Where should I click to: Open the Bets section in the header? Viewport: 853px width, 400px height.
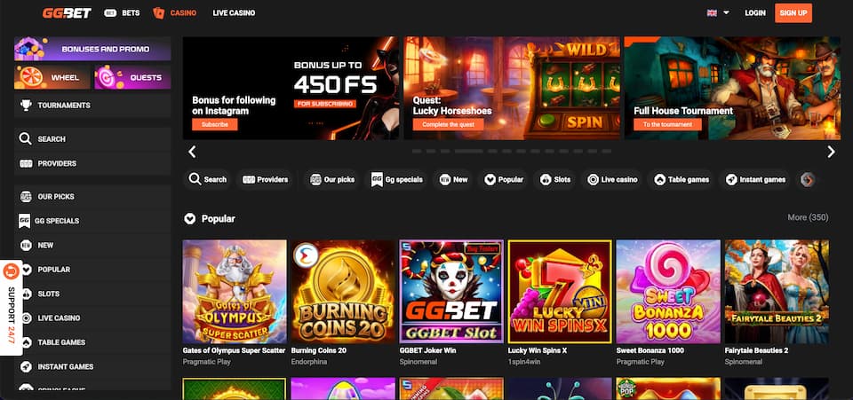coord(122,13)
